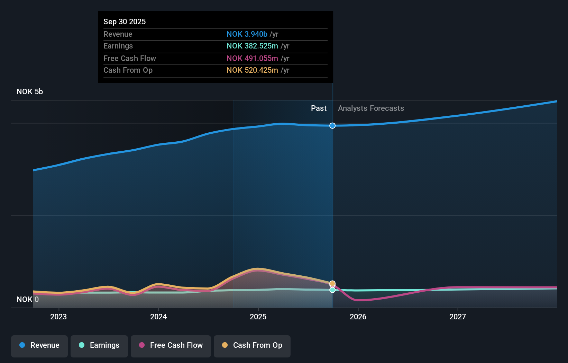Image resolution: width=568 pixels, height=363 pixels.
Task: Click the NOK 491.055m Free Cash Flow value
Action: [x=252, y=59]
